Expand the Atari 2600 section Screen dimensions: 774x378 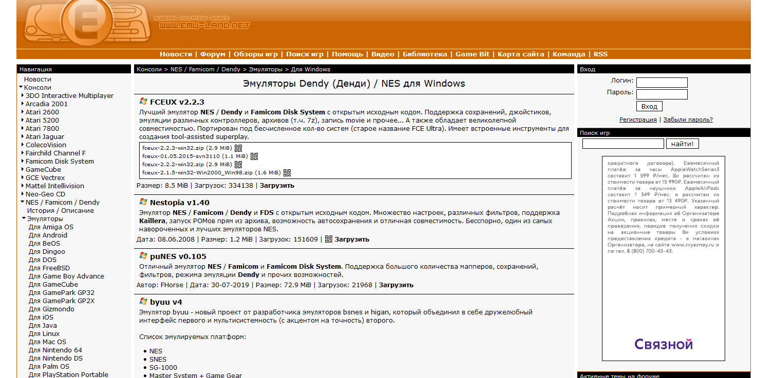click(23, 112)
